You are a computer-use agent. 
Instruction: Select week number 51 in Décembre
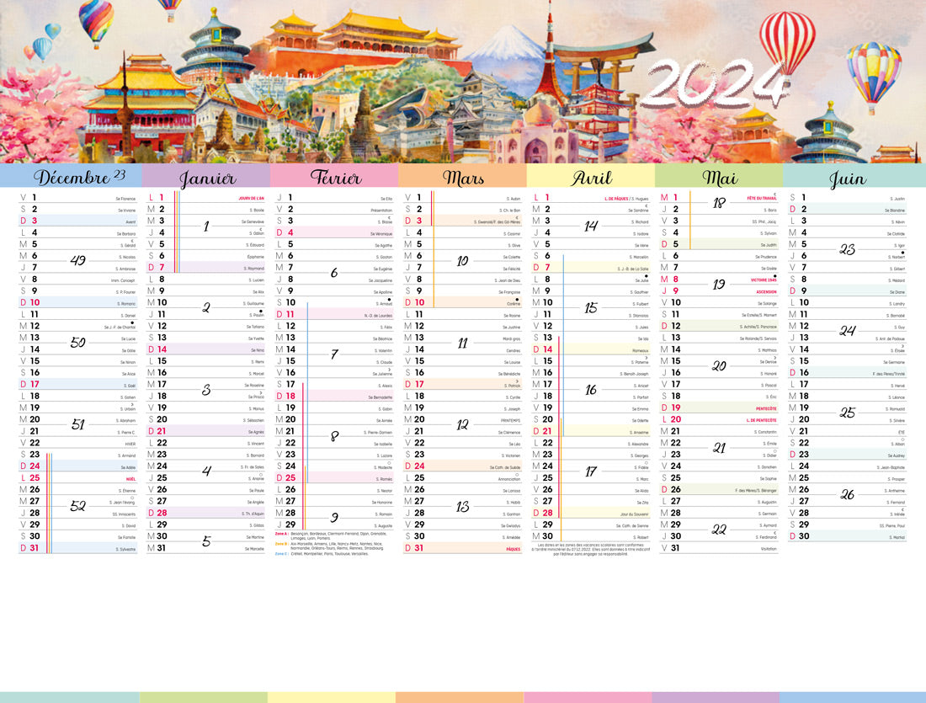[x=78, y=423]
